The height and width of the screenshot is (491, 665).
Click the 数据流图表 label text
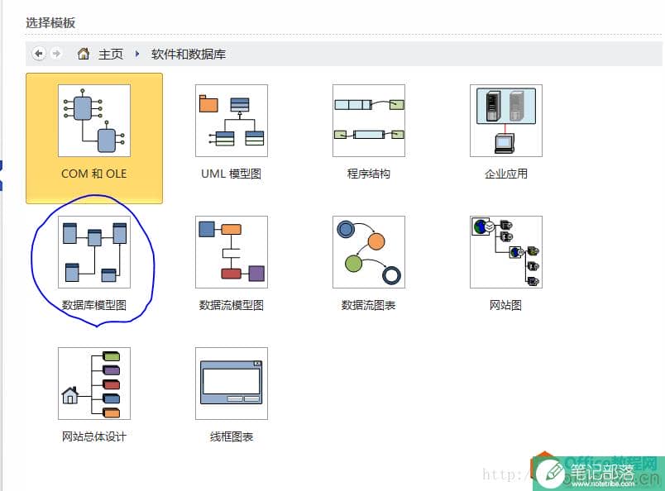[x=369, y=305]
